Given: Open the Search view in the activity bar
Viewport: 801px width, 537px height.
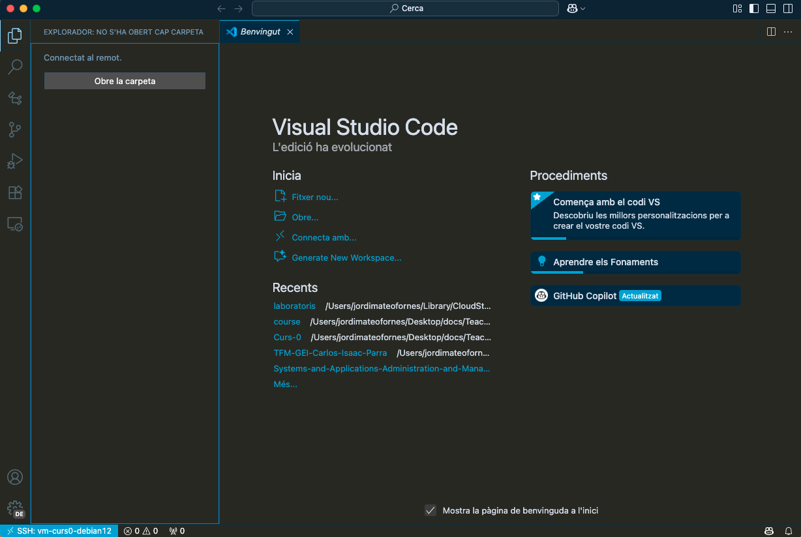Looking at the screenshot, I should click(x=15, y=66).
